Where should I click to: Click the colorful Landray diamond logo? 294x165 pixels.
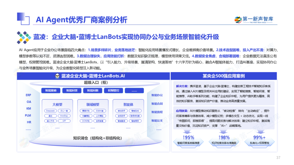click(24, 37)
